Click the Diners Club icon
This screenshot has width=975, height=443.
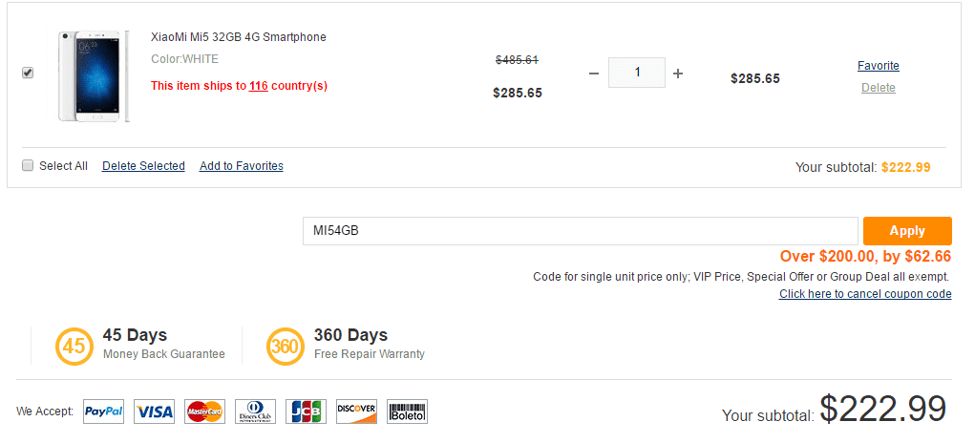[x=255, y=411]
